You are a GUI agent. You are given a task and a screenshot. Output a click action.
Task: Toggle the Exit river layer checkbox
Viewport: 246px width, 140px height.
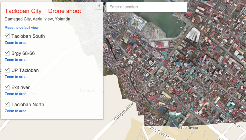[x=7, y=87]
